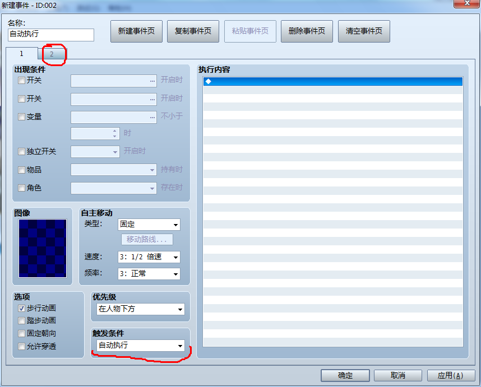Click the 移动路线... button
This screenshot has height=387, width=481.
[x=147, y=239]
